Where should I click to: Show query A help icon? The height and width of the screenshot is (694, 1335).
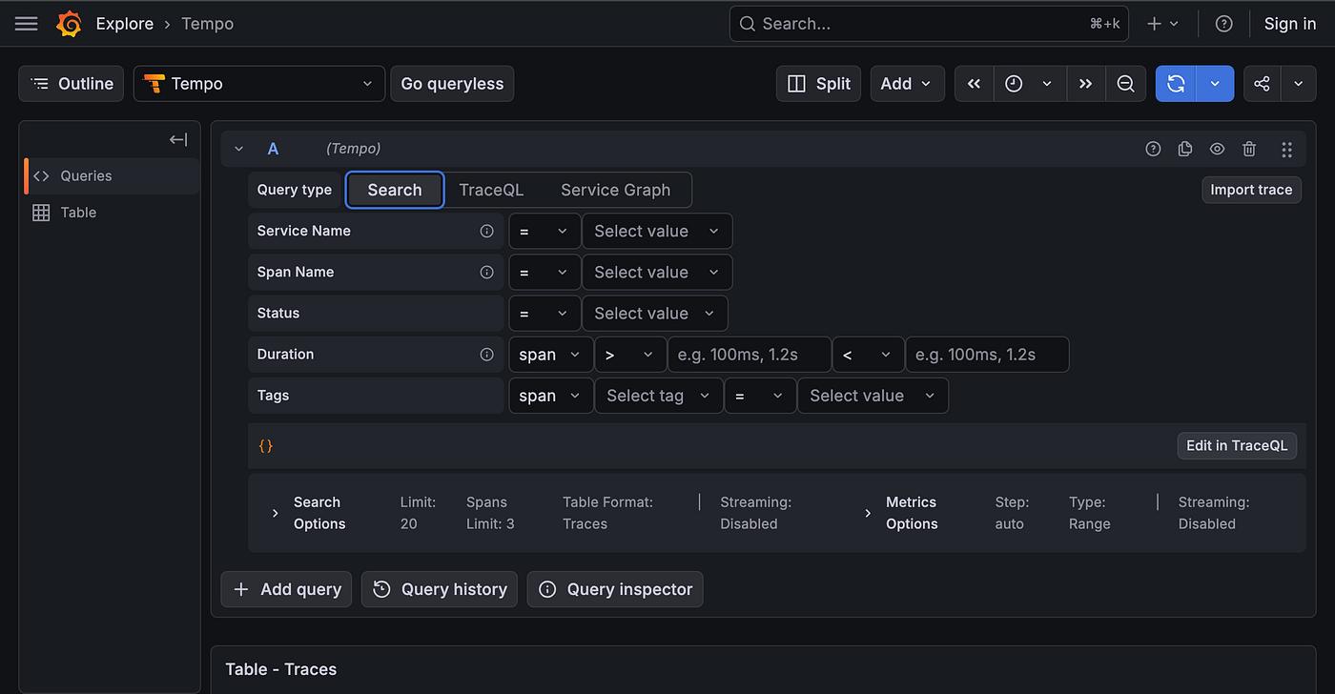(1153, 149)
